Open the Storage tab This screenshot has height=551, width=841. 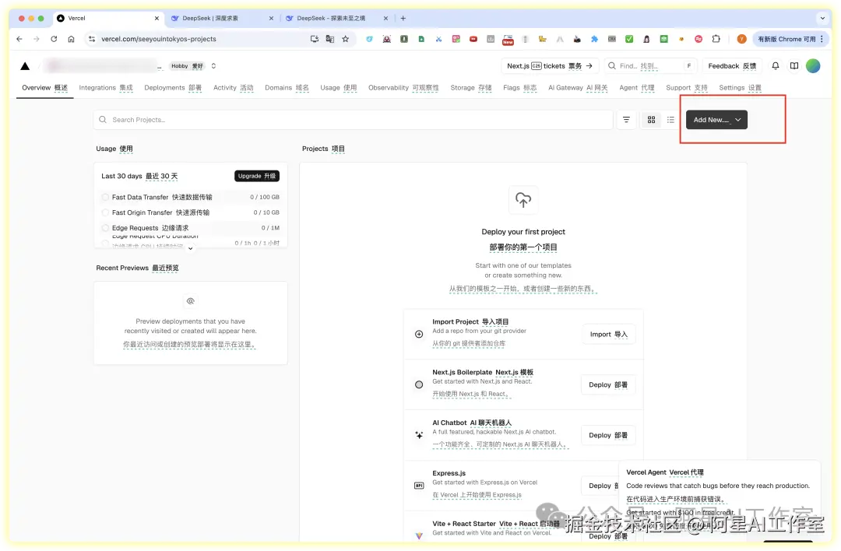tap(471, 87)
